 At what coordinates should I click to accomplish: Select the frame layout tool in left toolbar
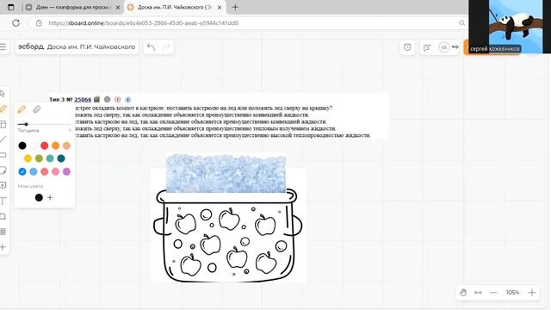(x=3, y=124)
